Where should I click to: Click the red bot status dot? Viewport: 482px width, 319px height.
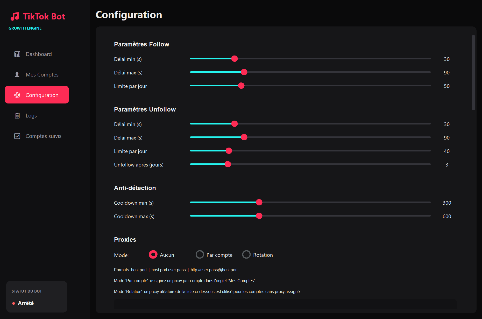(13, 303)
